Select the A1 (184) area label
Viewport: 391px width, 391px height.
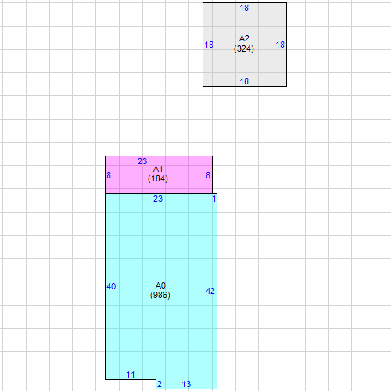point(158,174)
